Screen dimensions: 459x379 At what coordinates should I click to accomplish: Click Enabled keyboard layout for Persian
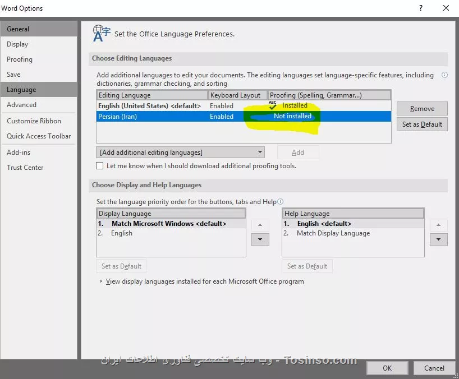point(222,117)
